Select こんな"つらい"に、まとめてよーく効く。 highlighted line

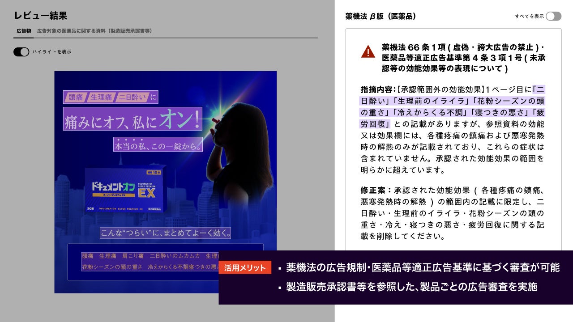tap(166, 233)
